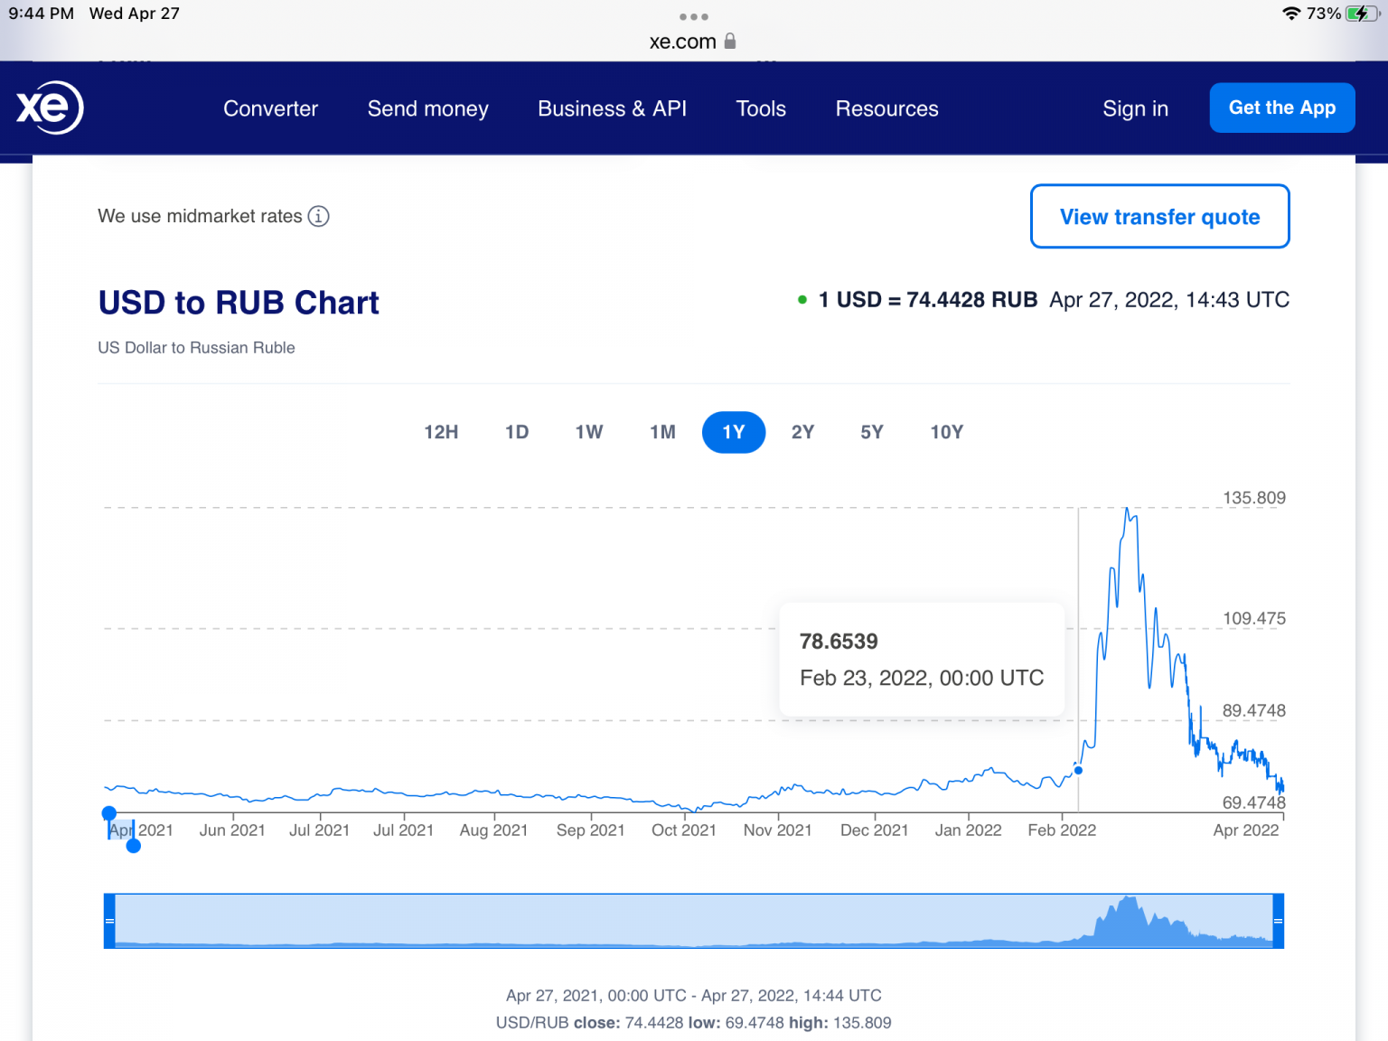The height and width of the screenshot is (1041, 1388).
Task: Open the Tools menu
Action: coord(761,108)
